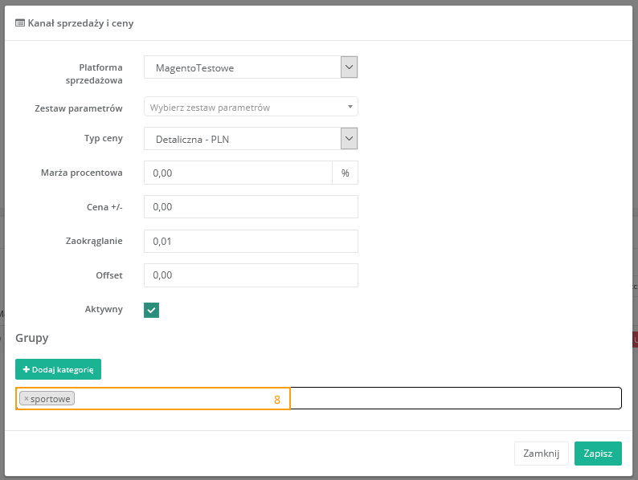Focus the Marża procentowa input field
This screenshot has height=480, width=638.
[x=237, y=173]
